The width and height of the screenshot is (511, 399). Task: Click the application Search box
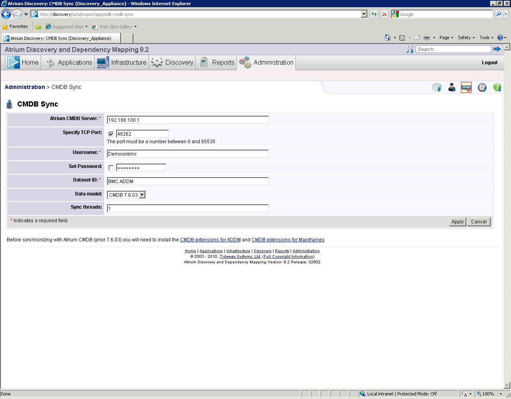(453, 49)
